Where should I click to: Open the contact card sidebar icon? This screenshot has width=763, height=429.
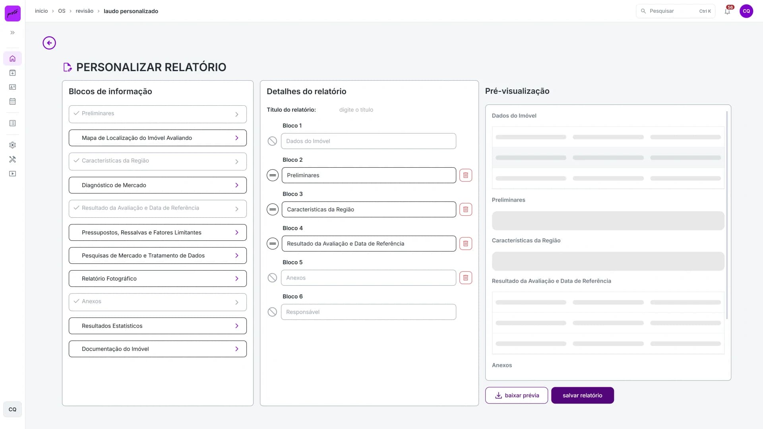(12, 87)
